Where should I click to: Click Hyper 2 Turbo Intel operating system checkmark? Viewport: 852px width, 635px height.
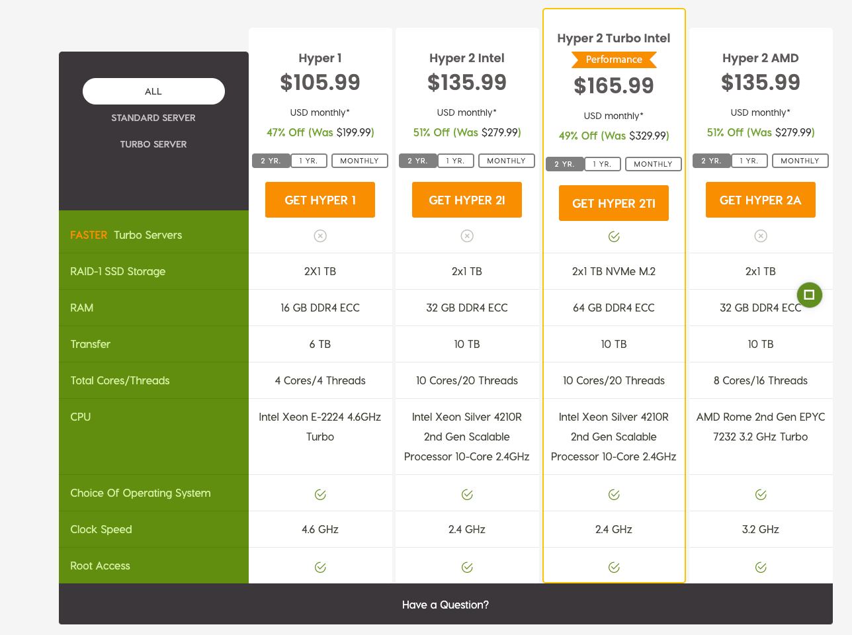tap(614, 494)
